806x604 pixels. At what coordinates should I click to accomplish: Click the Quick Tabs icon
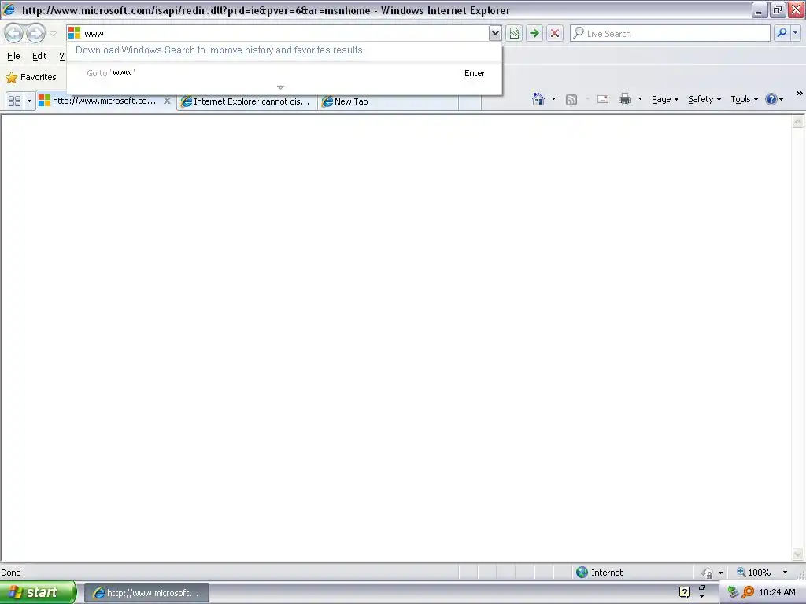coord(15,101)
